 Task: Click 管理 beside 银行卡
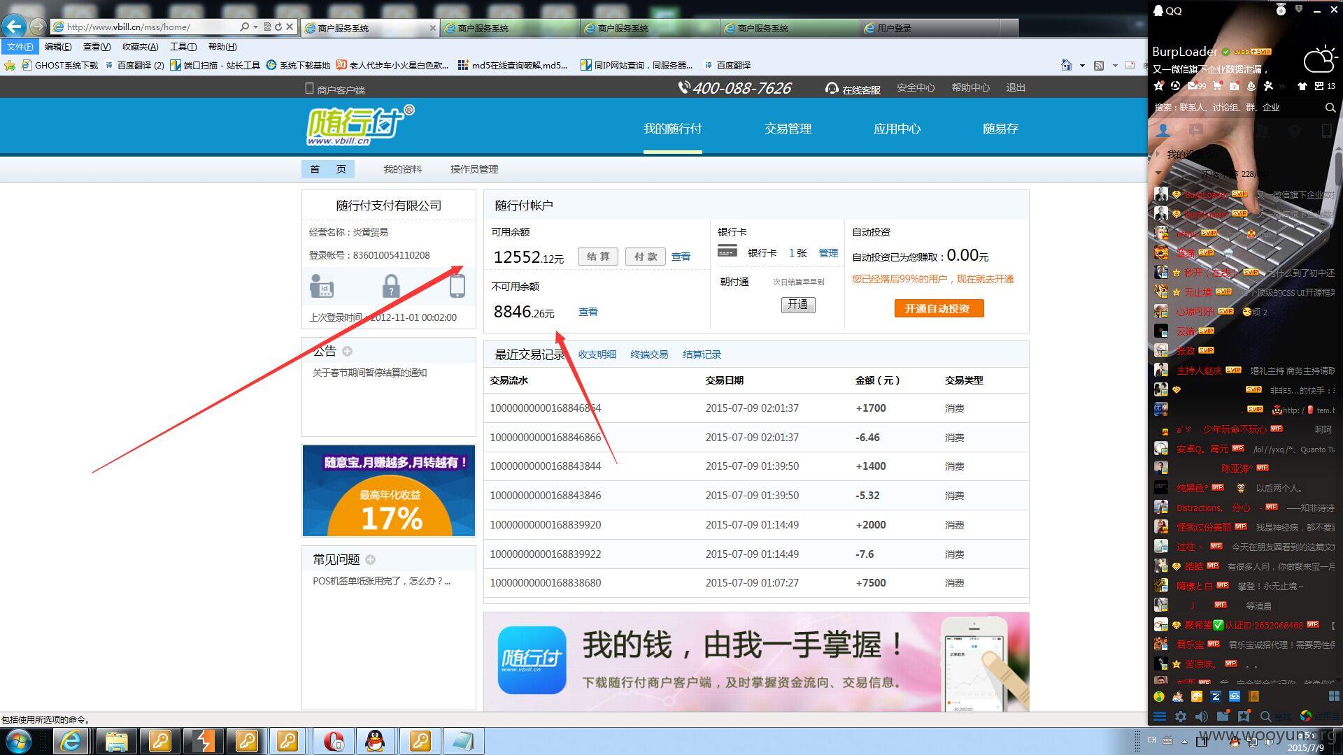[x=828, y=253]
